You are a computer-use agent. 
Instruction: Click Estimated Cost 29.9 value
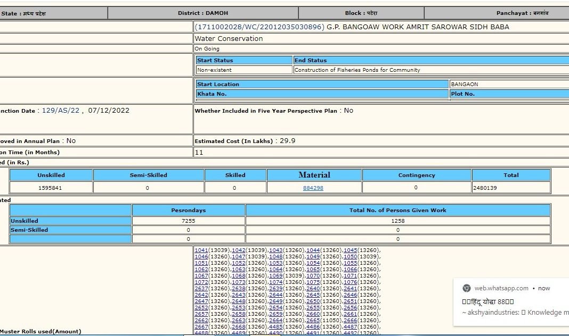(287, 141)
